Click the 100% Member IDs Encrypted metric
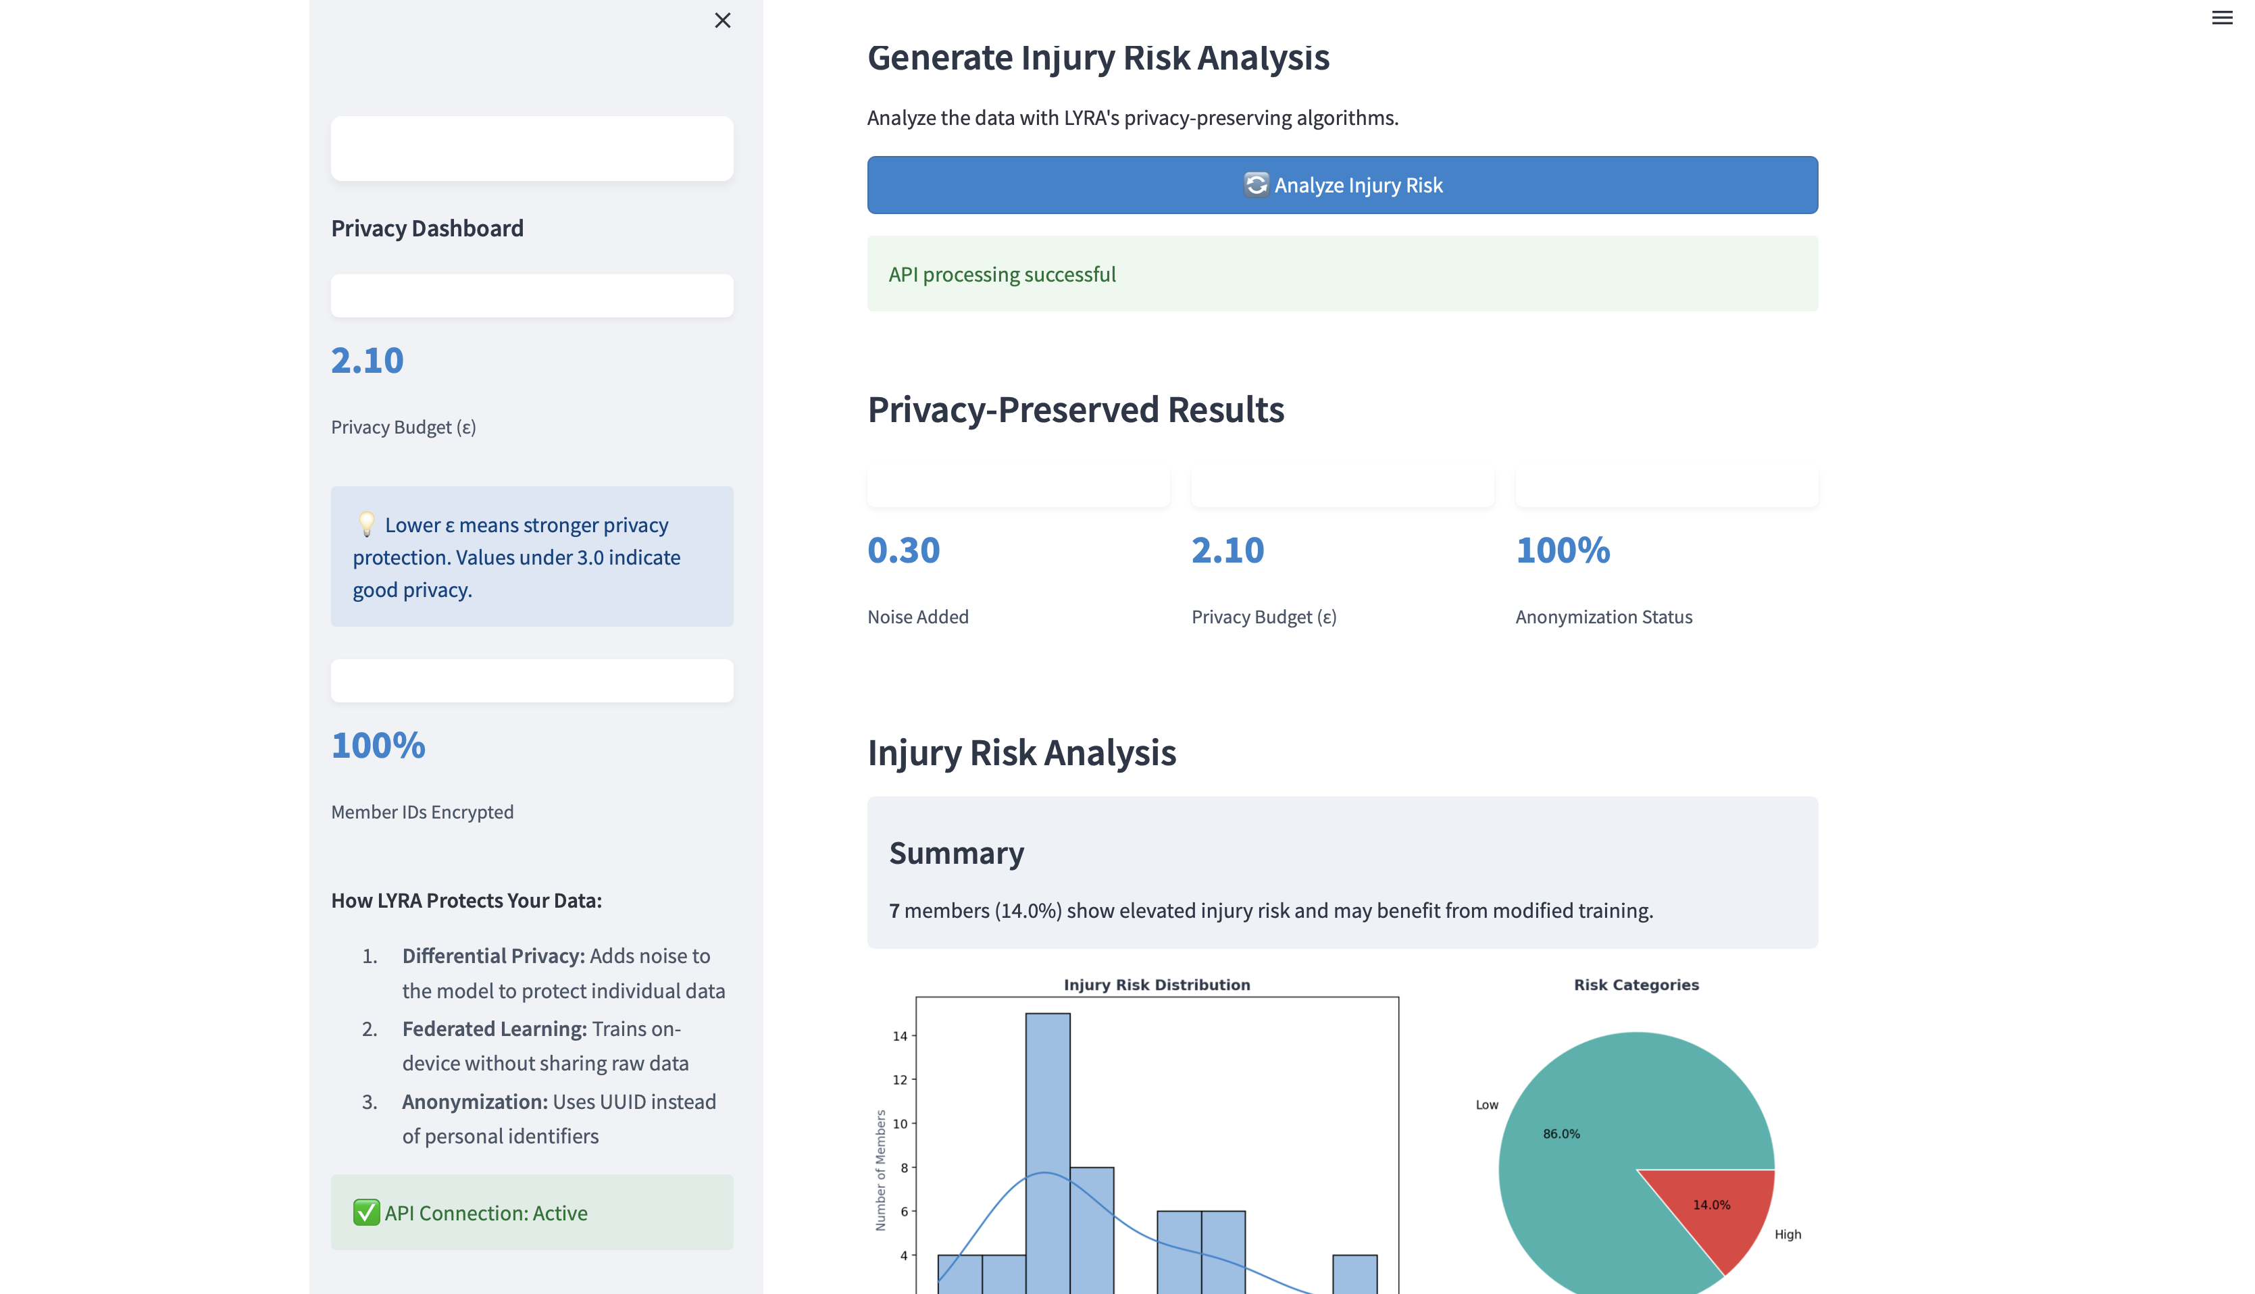Viewport: 2255px width, 1294px height. 378,746
